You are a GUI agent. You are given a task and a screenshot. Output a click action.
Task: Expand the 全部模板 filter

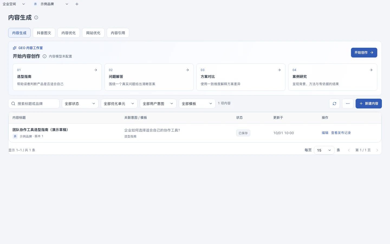[x=197, y=104]
